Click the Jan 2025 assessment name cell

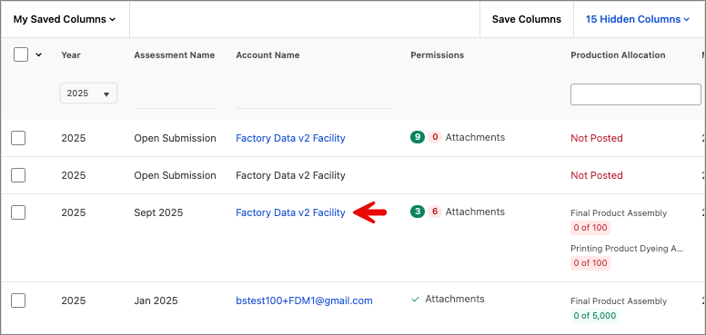coord(156,301)
